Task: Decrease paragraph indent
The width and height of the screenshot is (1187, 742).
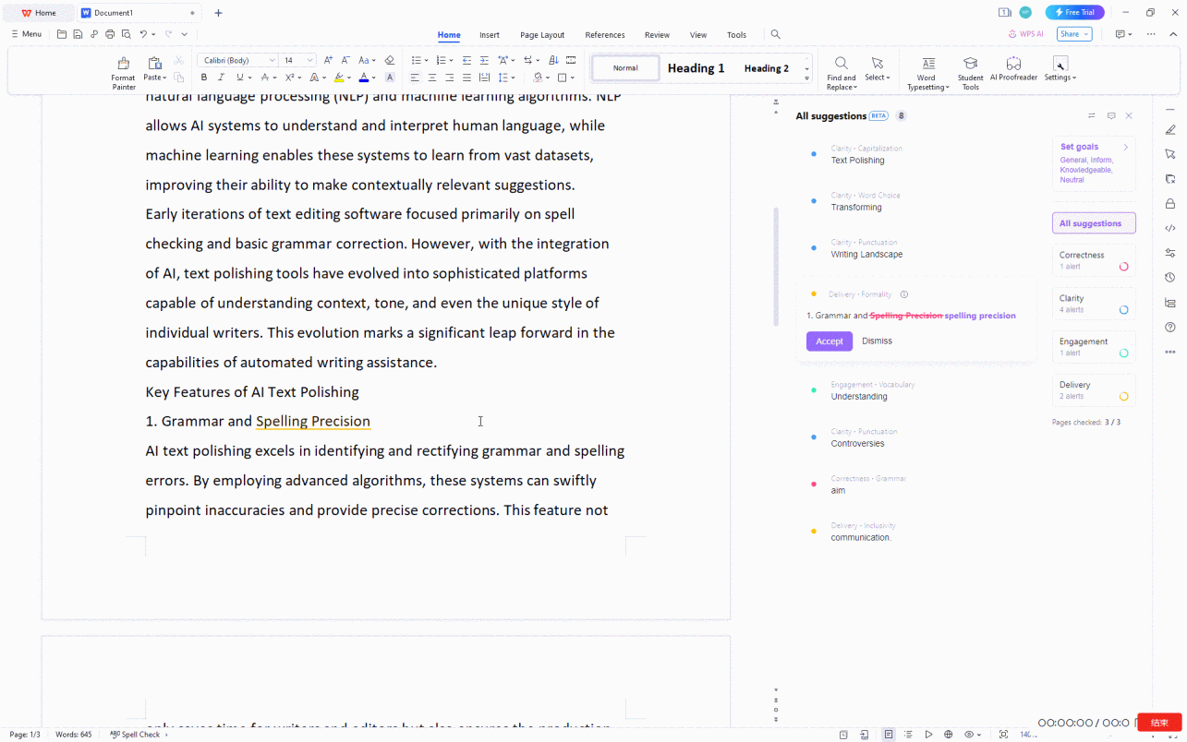Action: [466, 60]
